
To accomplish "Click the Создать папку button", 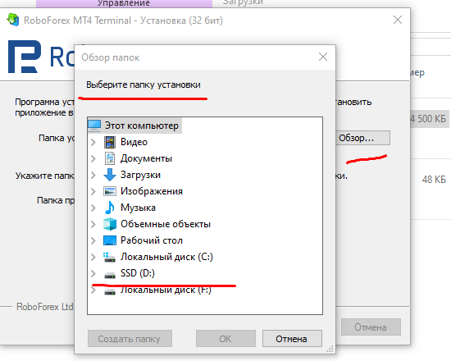I will (x=130, y=339).
